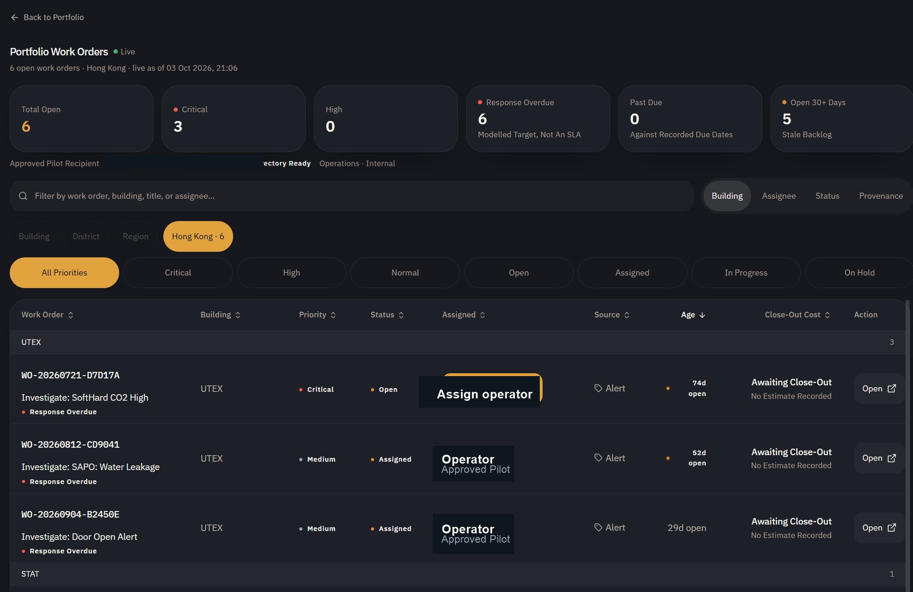Toggle the Critical priority filter pill
The width and height of the screenshot is (913, 592).
coord(178,273)
